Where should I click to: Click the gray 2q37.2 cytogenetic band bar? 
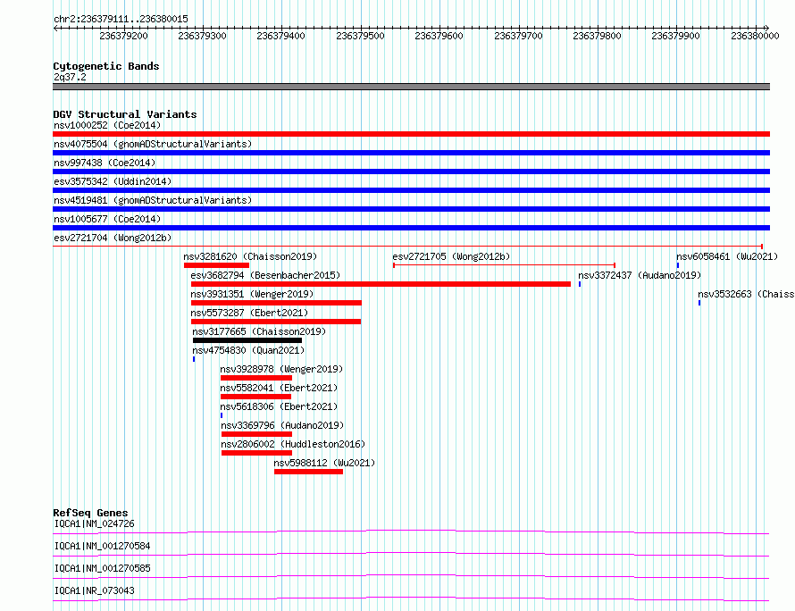[411, 87]
